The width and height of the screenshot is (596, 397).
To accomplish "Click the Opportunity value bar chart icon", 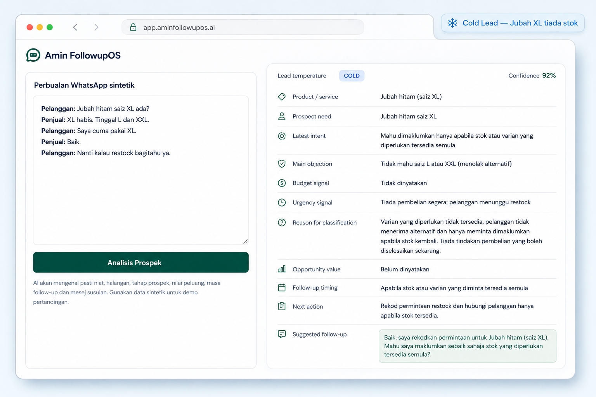I will [x=282, y=269].
